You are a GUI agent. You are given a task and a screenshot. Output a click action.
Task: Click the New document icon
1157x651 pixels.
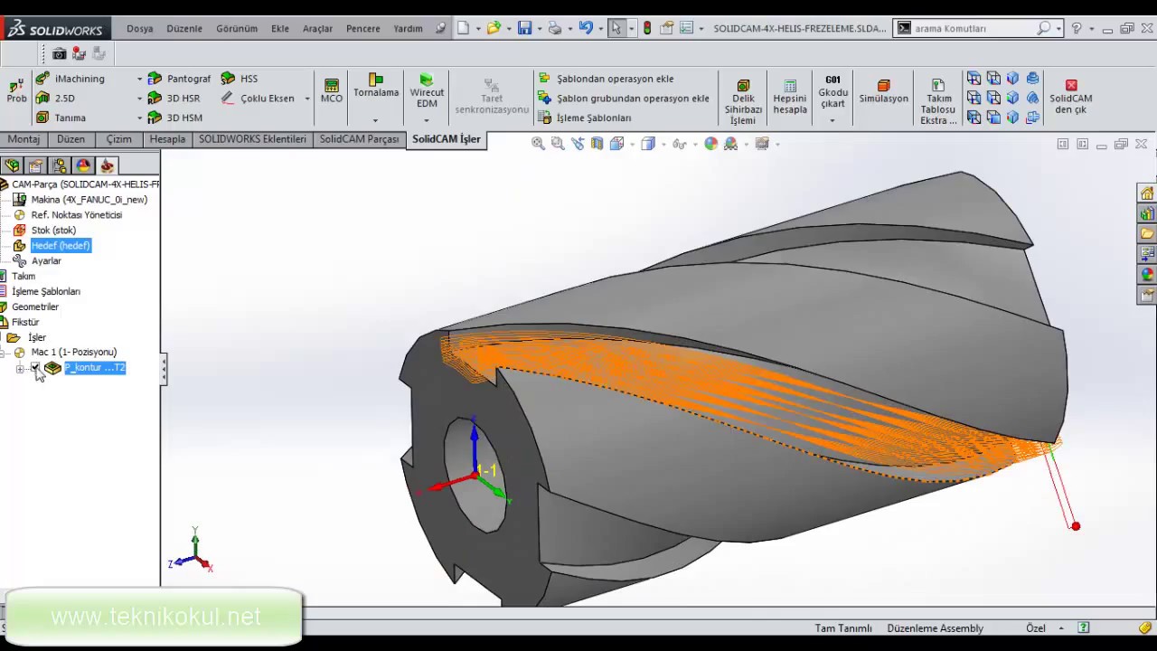[463, 28]
